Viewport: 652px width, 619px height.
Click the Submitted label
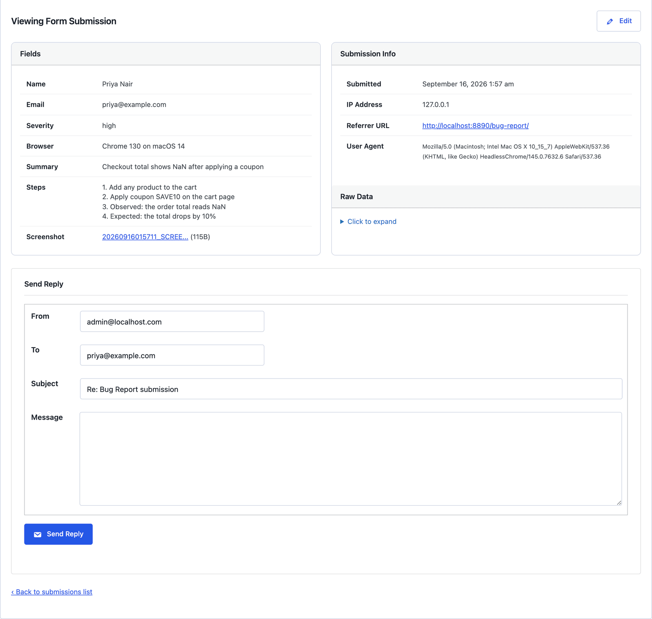click(x=364, y=84)
